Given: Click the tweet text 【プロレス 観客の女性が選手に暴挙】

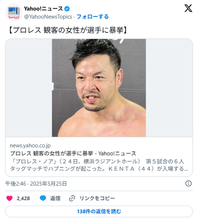Looking at the screenshot, I should click(x=68, y=30).
